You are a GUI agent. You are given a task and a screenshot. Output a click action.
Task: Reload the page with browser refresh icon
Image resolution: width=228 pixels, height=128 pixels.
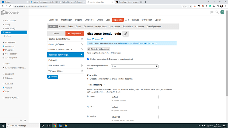point(10,6)
